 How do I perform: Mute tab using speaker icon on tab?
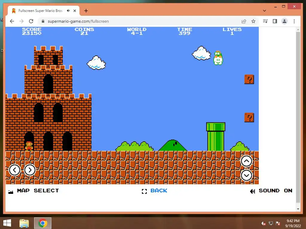68,11
